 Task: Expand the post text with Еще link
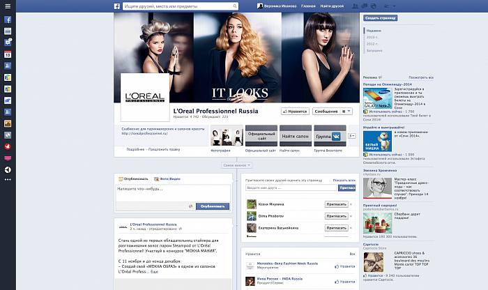tap(154, 272)
